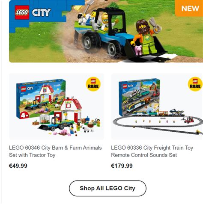The height and width of the screenshot is (204, 203).
Task: Click the RARE badge on Freight Train set
Action: point(195,84)
